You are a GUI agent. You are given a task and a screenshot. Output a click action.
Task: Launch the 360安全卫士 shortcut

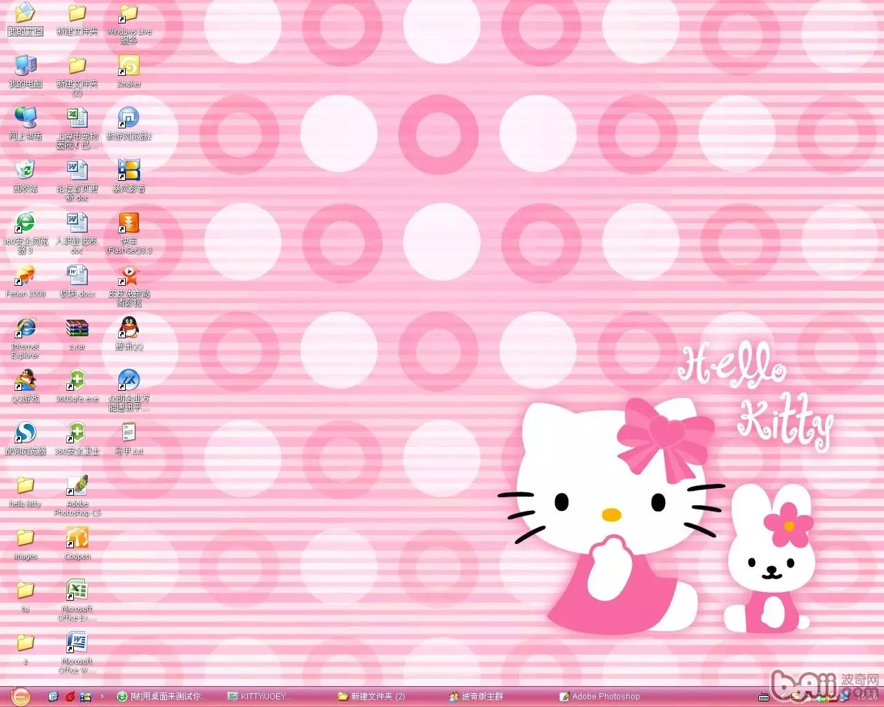(77, 438)
